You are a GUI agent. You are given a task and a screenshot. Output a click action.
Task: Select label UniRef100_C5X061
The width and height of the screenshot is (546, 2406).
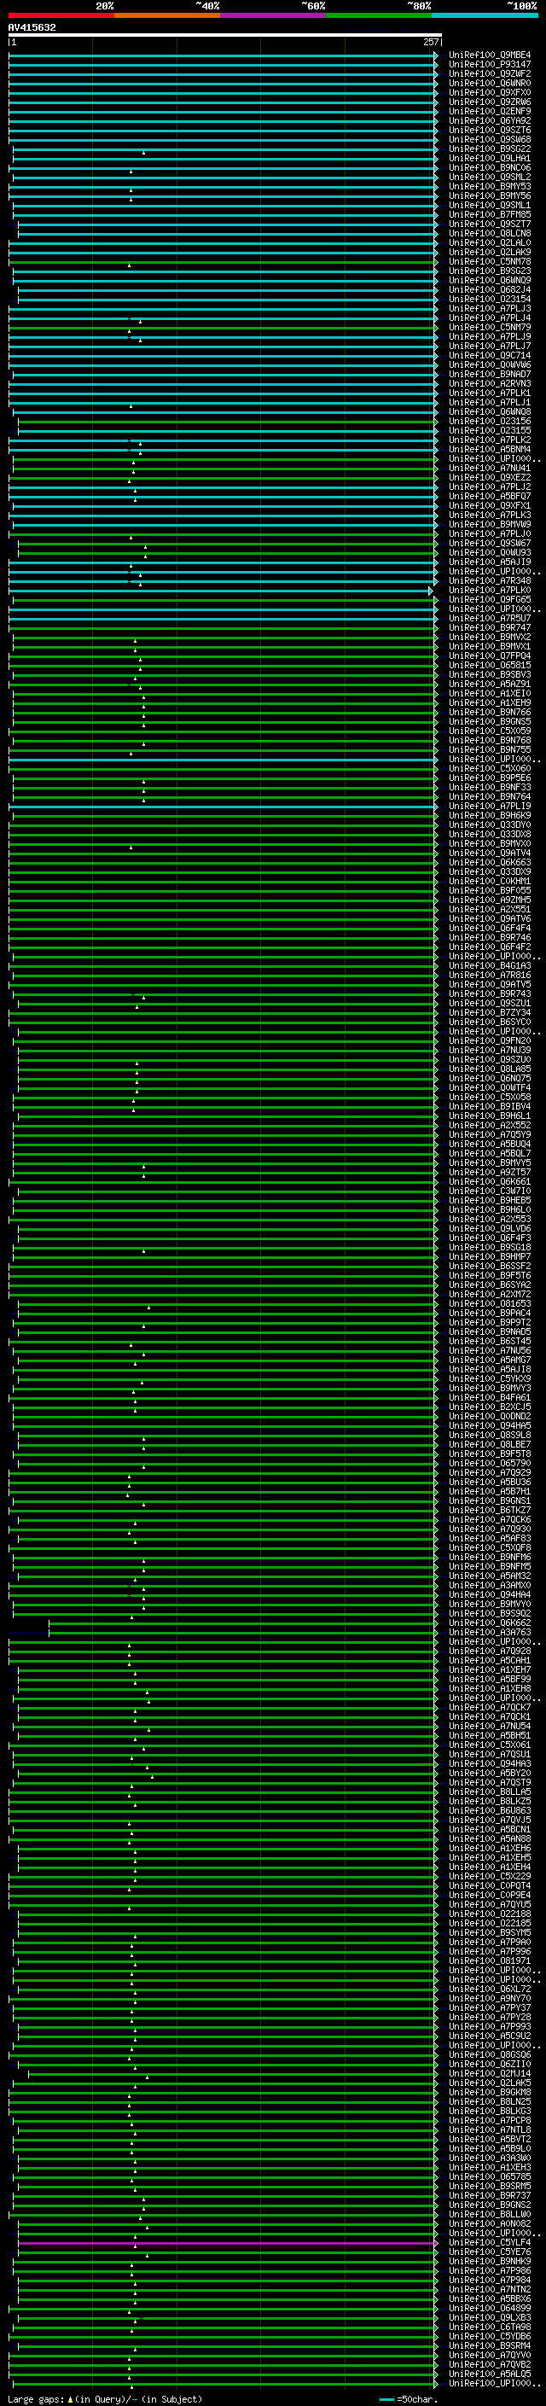(x=489, y=1745)
